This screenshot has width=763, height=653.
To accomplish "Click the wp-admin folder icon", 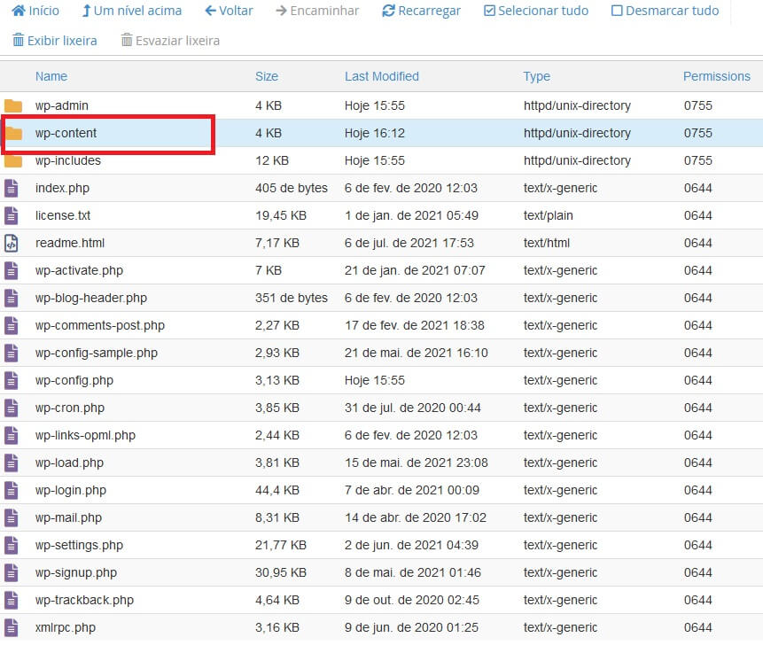I will 13,105.
